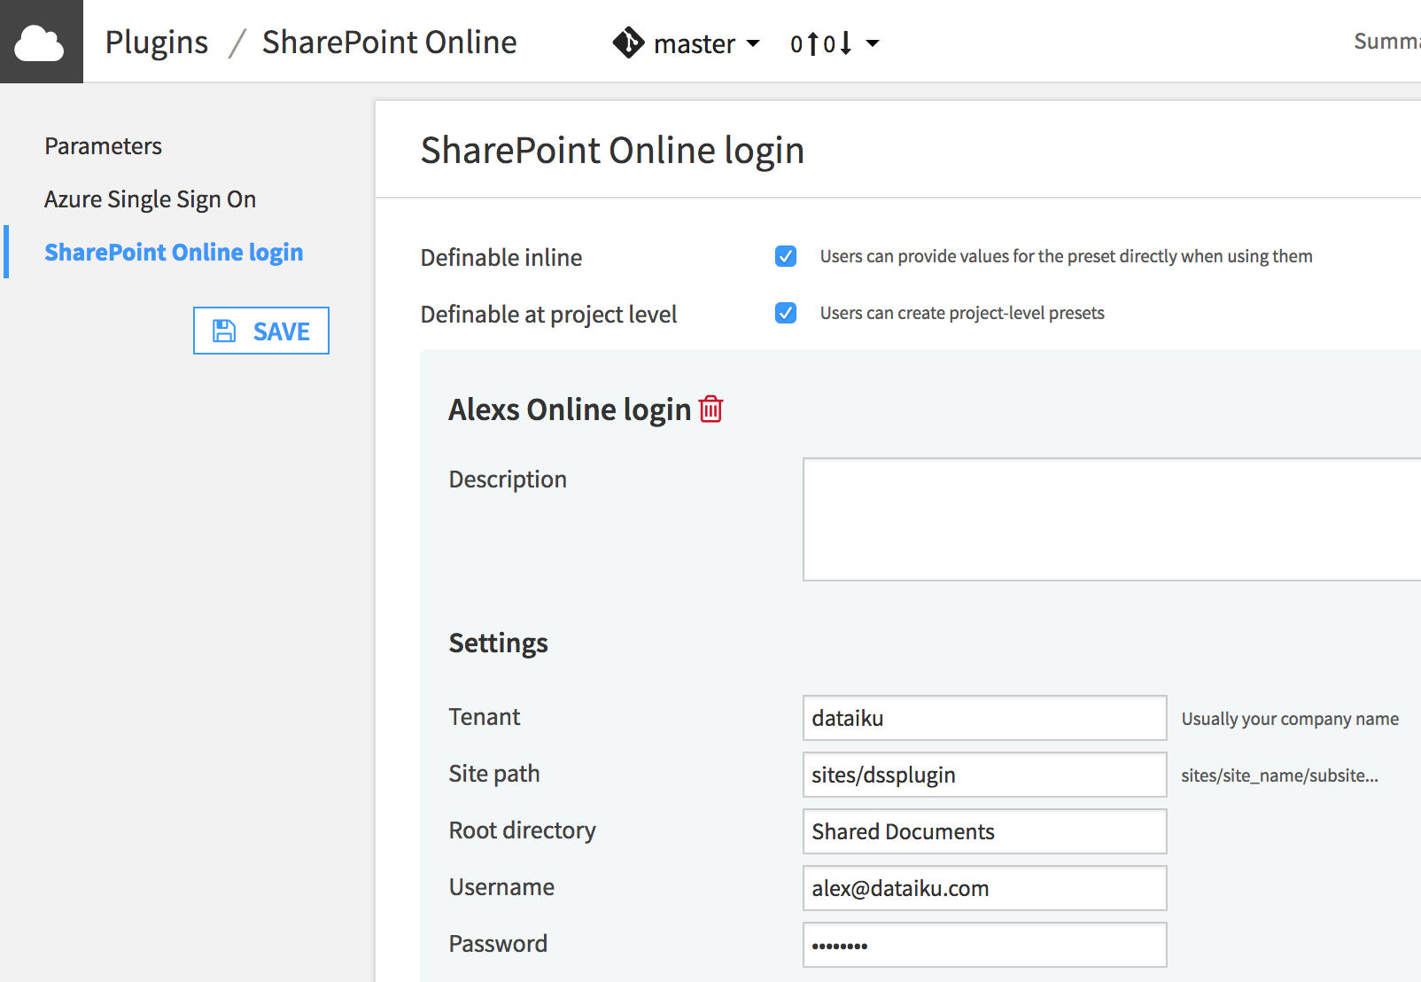
Task: Click the git branch icon
Action: click(628, 43)
